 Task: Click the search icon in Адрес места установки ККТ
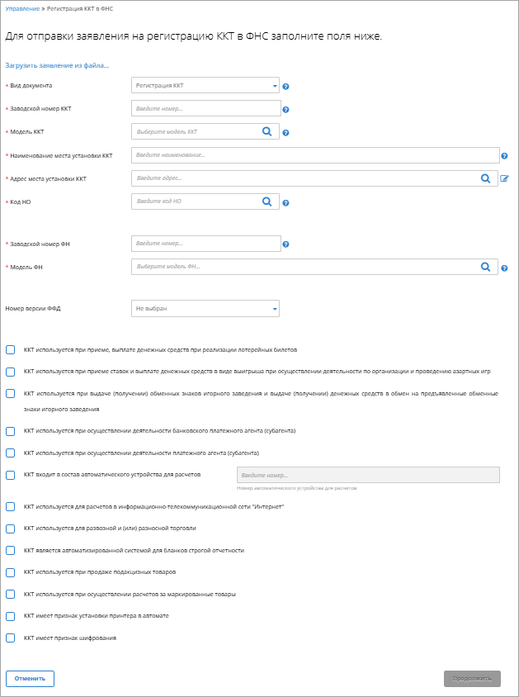(x=486, y=178)
